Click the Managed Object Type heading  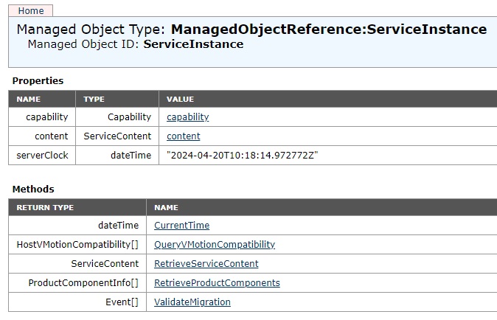coord(251,29)
